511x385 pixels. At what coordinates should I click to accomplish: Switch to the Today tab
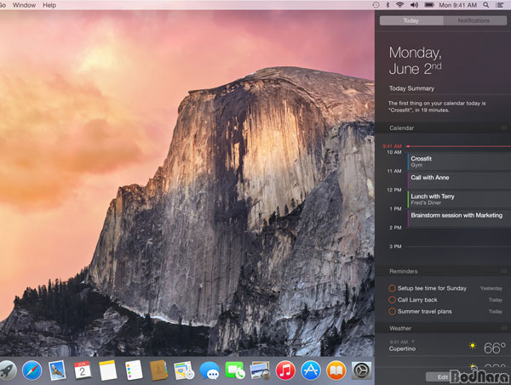coord(411,20)
